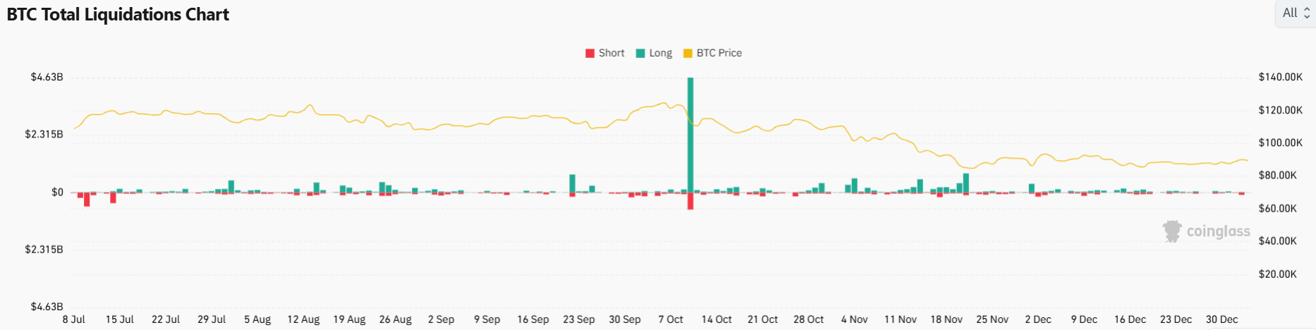Click the coinglass watermark logo
This screenshot has width=1316, height=330.
point(1206,231)
